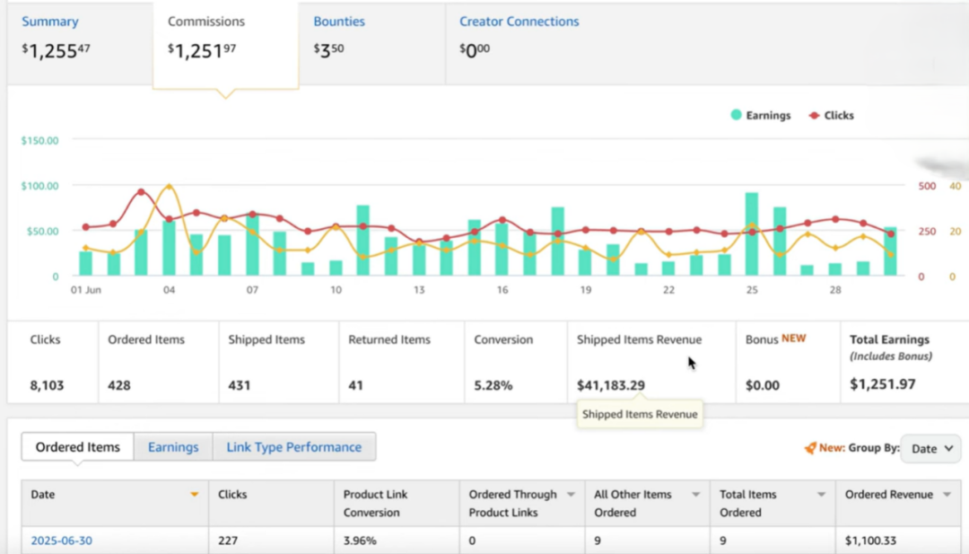Expand the Group By Date dropdown
This screenshot has width=969, height=554.
[x=930, y=449]
